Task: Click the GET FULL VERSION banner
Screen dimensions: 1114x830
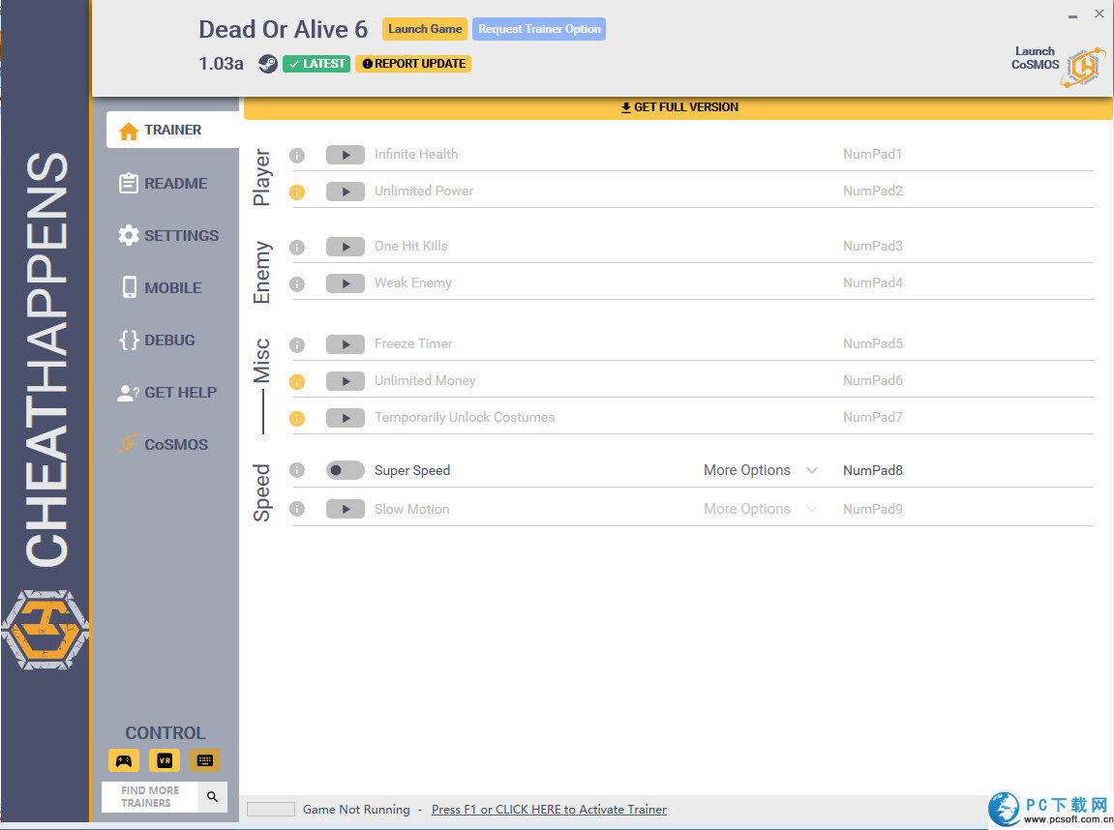Action: pyautogui.click(x=678, y=107)
